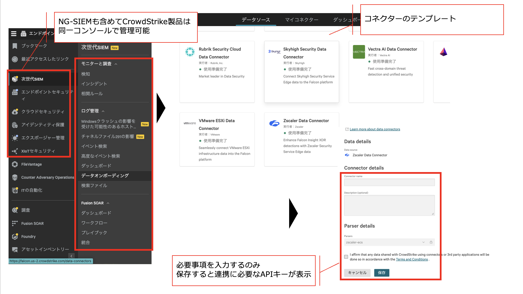
Task: Click the Connector name input field
Action: click(x=389, y=182)
